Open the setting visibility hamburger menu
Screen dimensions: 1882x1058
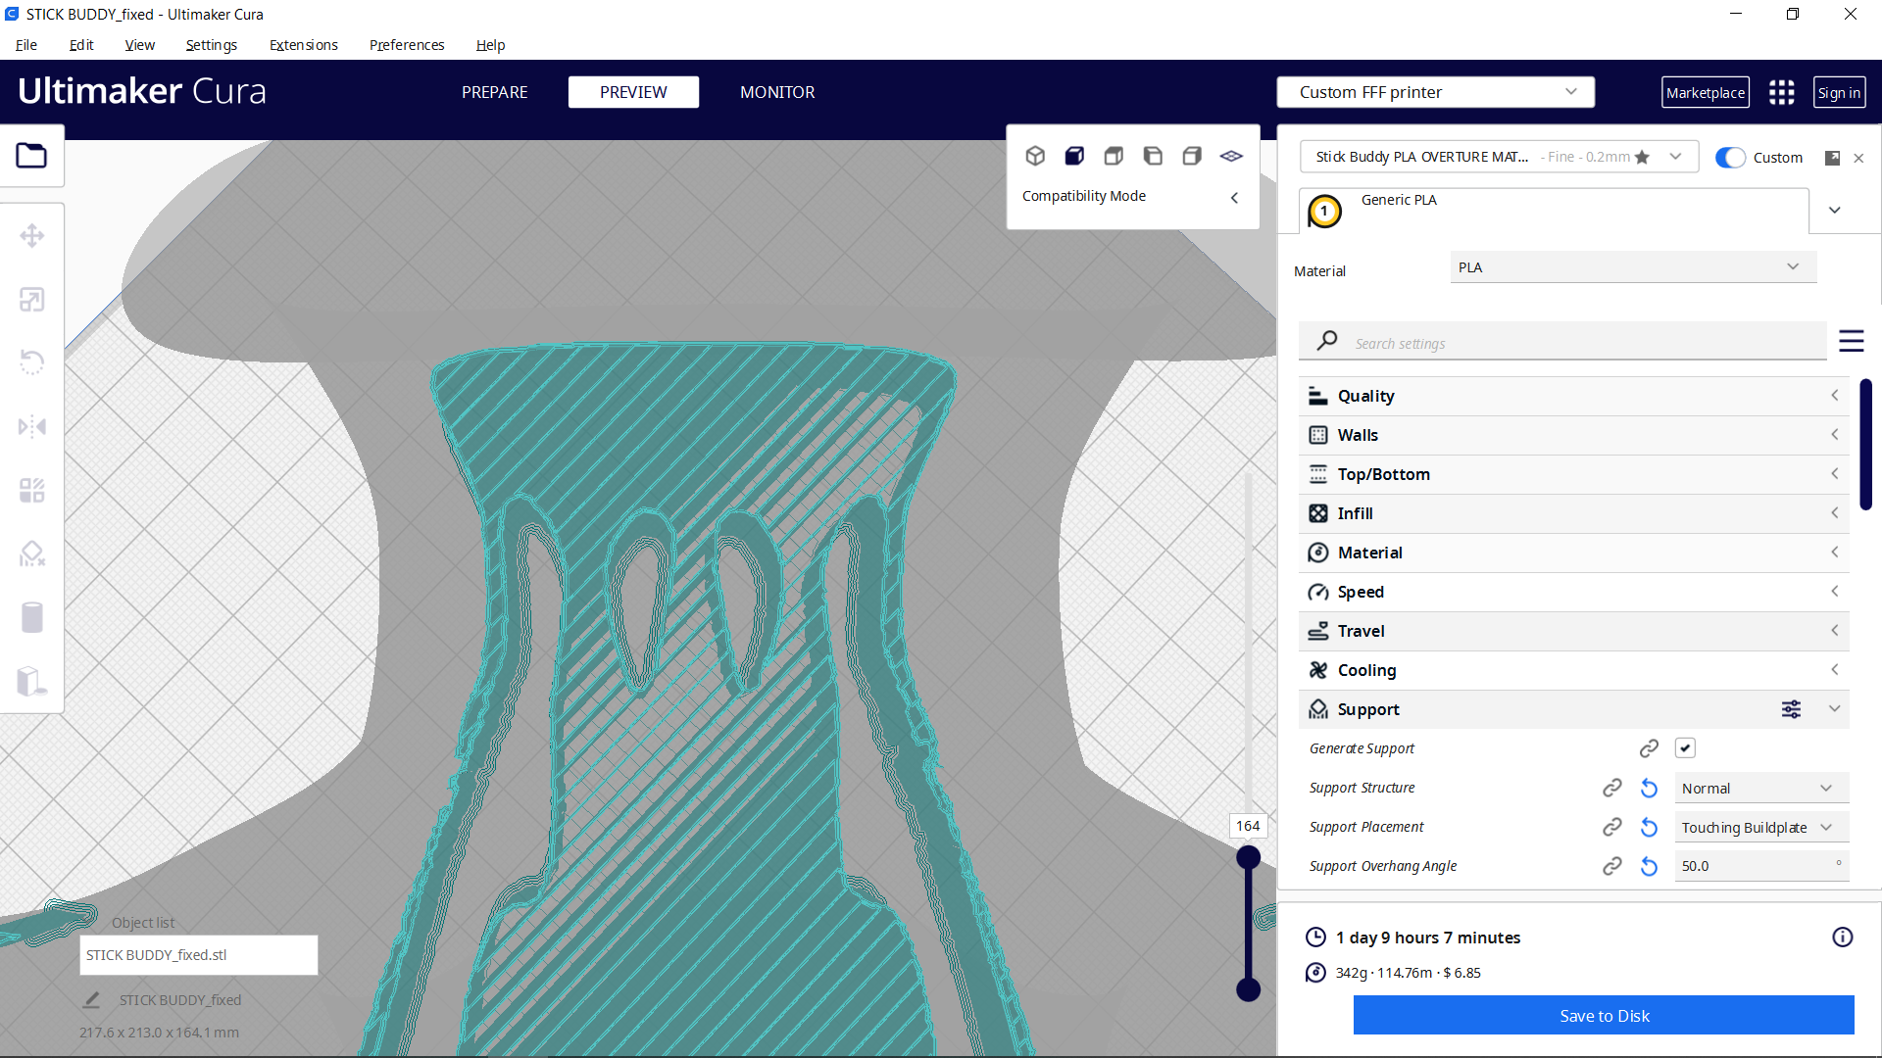(x=1851, y=341)
